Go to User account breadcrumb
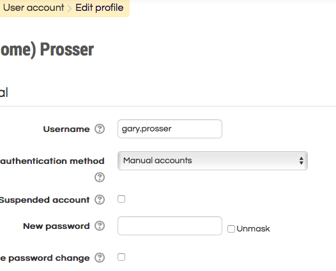 (x=34, y=8)
